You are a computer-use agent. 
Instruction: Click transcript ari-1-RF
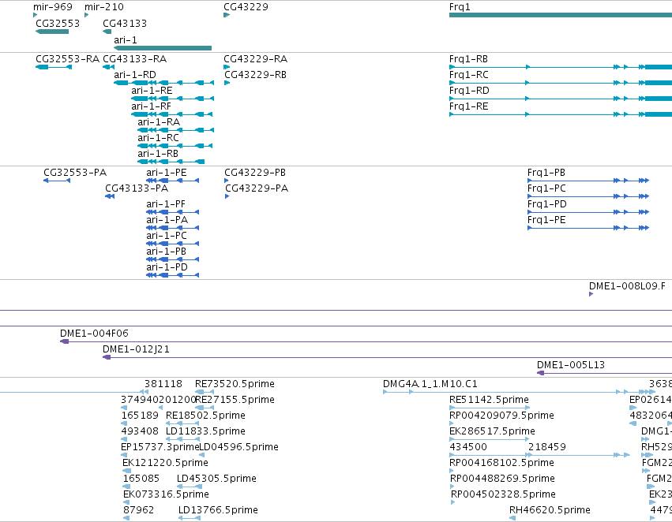point(172,114)
